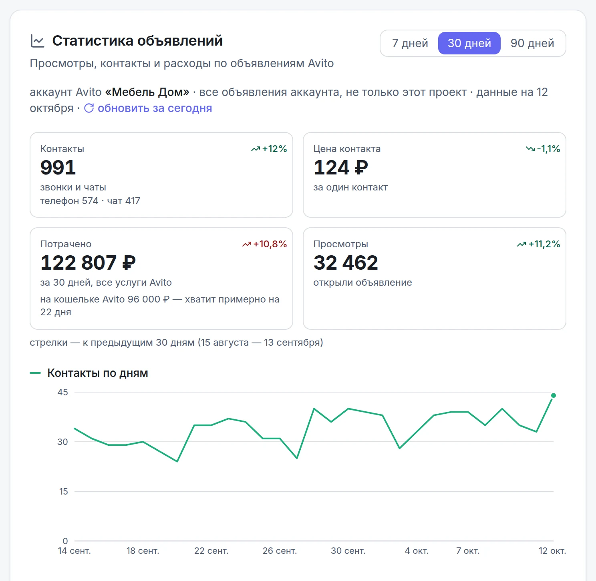Click the trend arrow icon next to +11,2%
This screenshot has width=596, height=581.
click(x=521, y=244)
